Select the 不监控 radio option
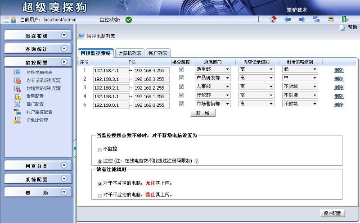 [99, 150]
